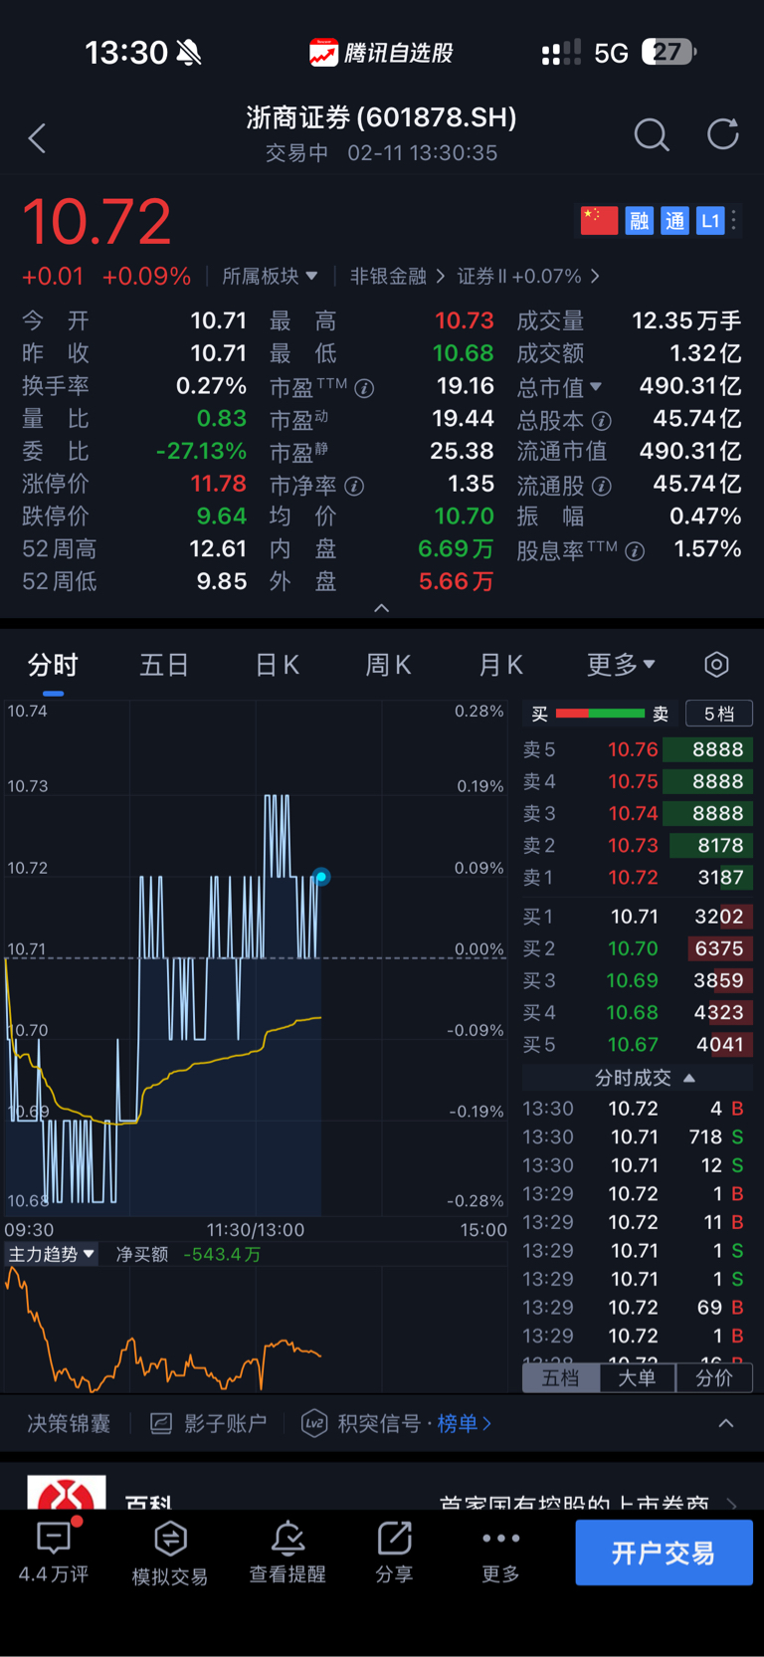Tap the 百科 company logo thumbnail

coord(67,1493)
